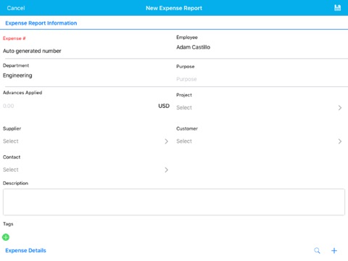The width and height of the screenshot is (348, 261).
Task: Add a tag with green plus
Action: click(6, 237)
